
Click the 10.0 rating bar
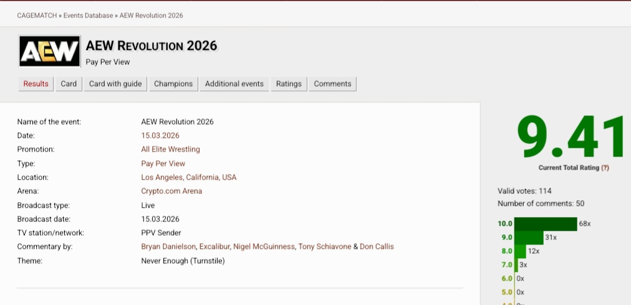546,224
